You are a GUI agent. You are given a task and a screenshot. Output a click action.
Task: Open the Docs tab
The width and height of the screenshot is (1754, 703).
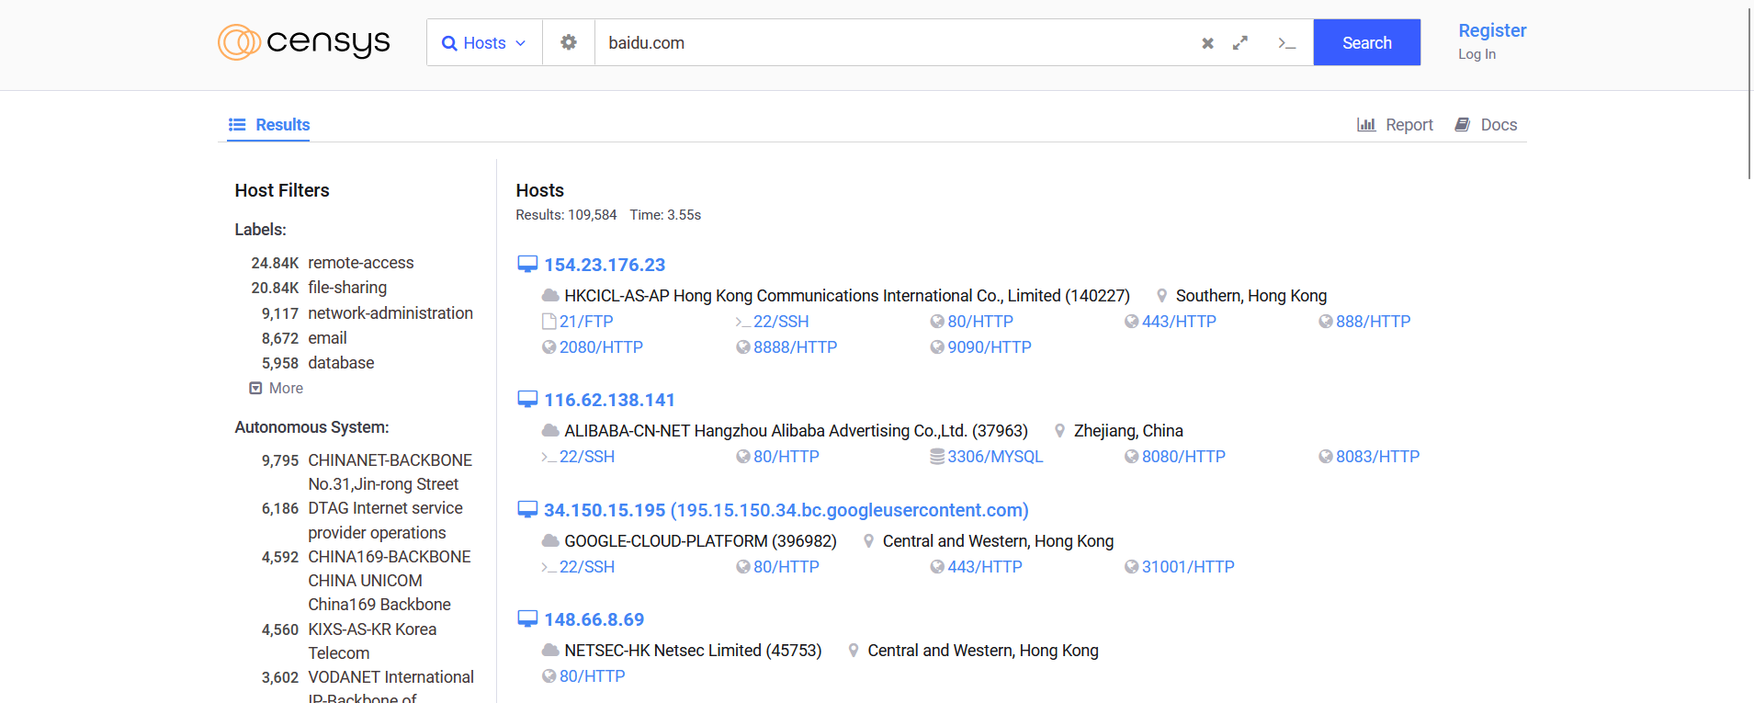tap(1486, 125)
